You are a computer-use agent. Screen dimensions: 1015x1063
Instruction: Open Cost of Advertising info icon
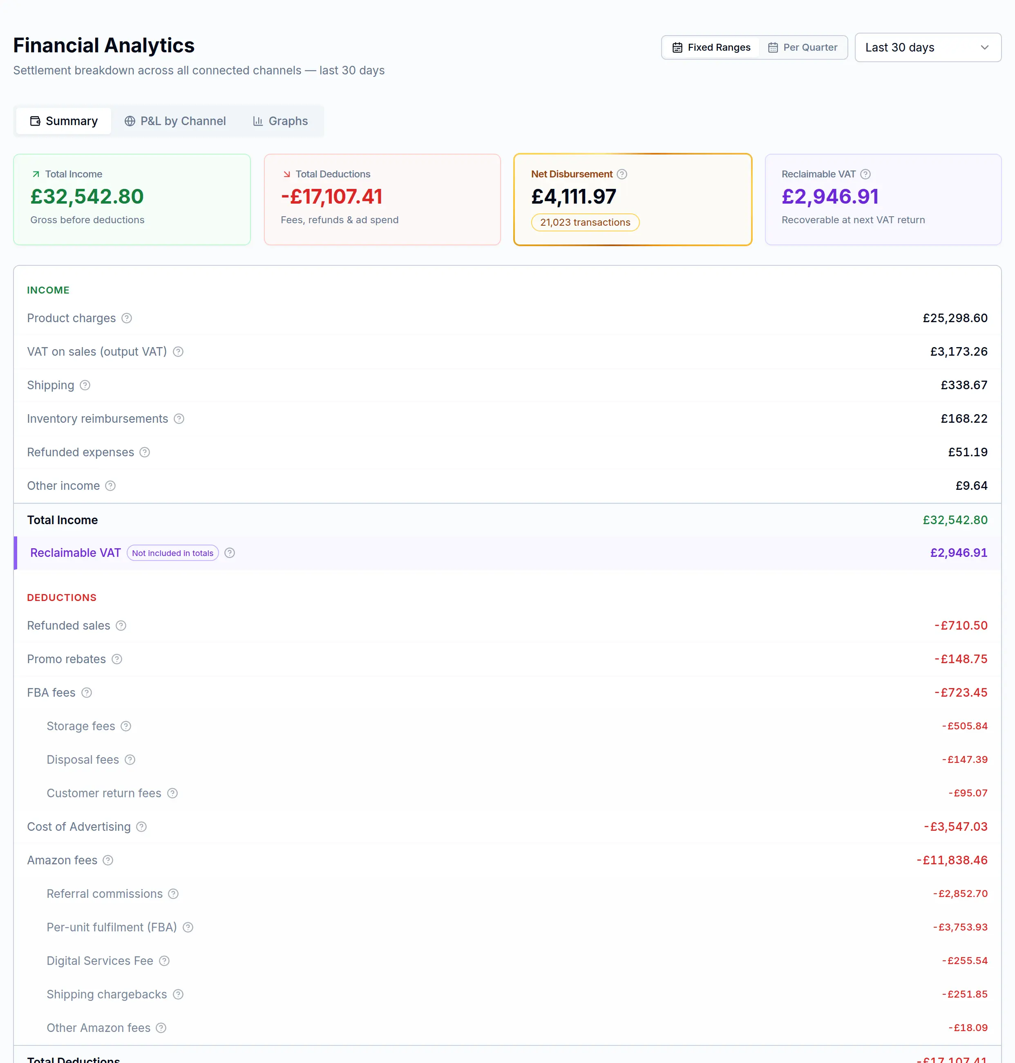coord(141,827)
